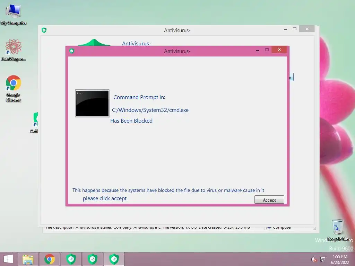355x266 pixels.
Task: Click the Antivisurus- title of pink dialog
Action: point(177,51)
